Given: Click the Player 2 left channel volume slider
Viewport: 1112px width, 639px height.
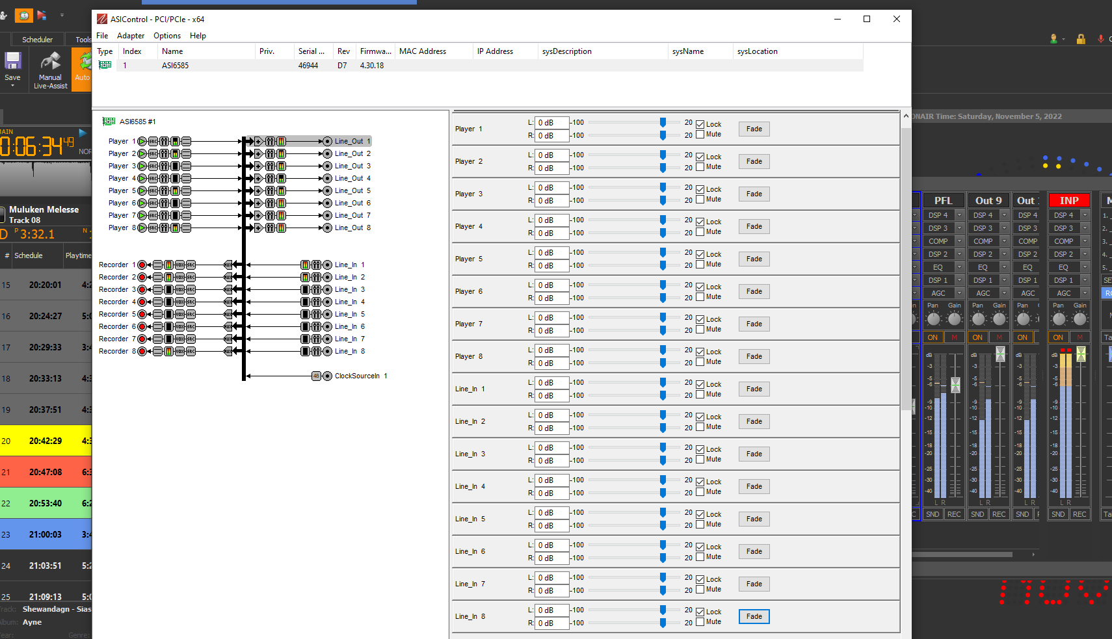Looking at the screenshot, I should [663, 155].
